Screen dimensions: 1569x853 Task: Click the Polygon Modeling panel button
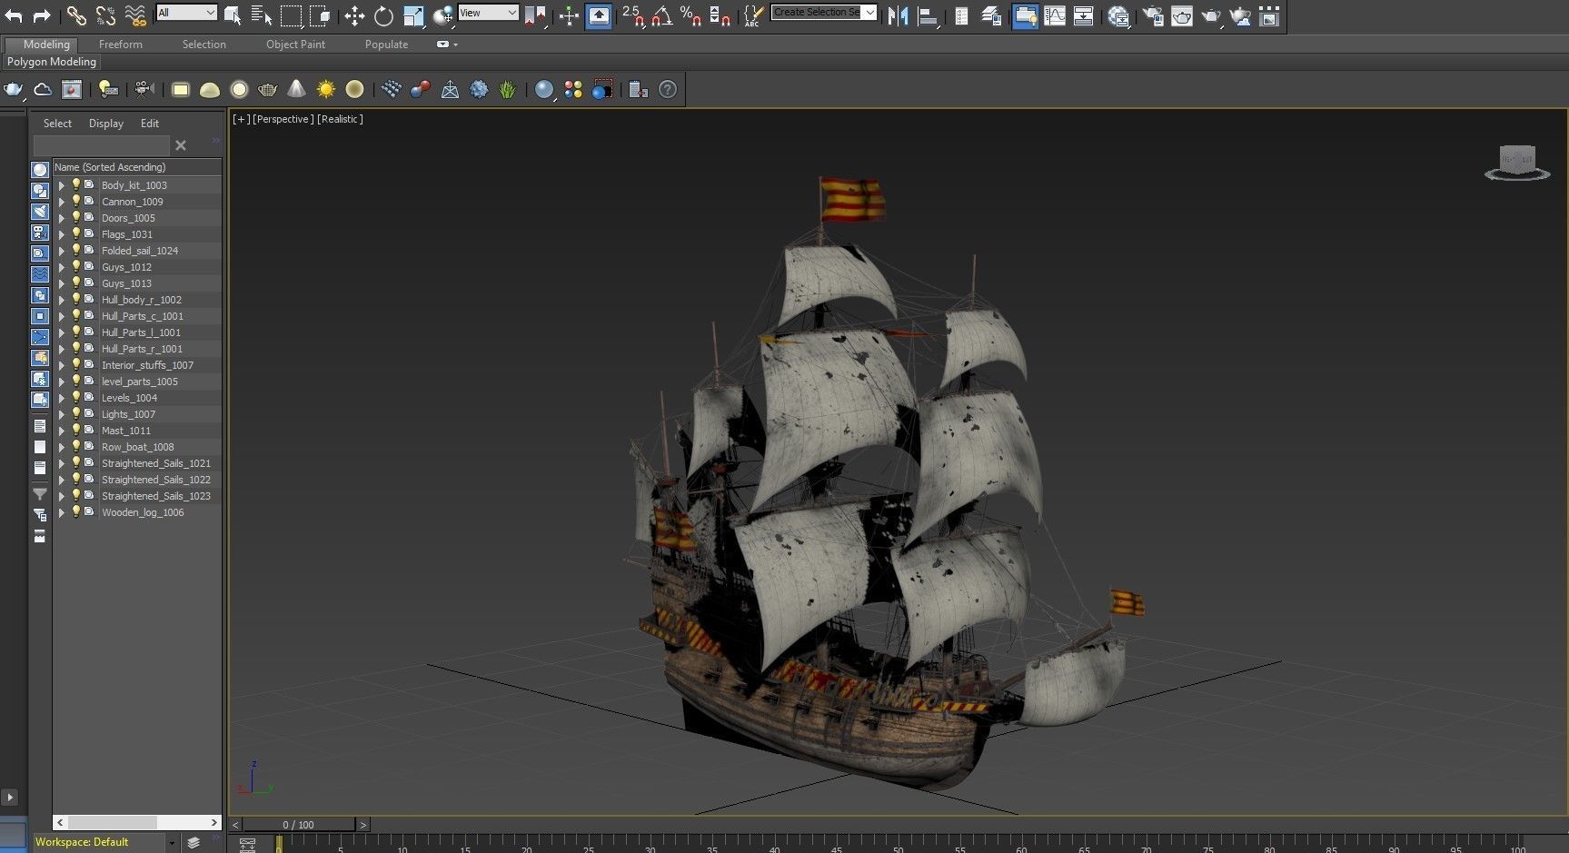(x=51, y=62)
